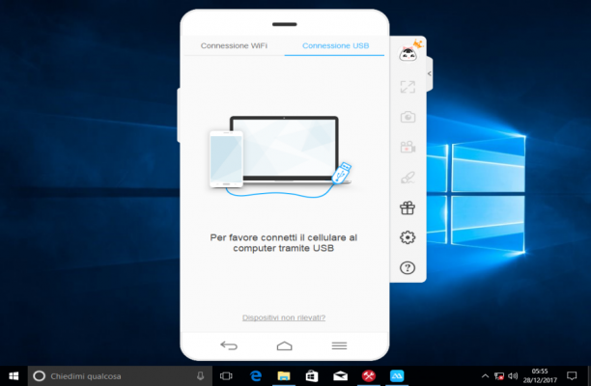This screenshot has width=591, height=386.
Task: Take a screenshot with the camera icon
Action: [408, 117]
